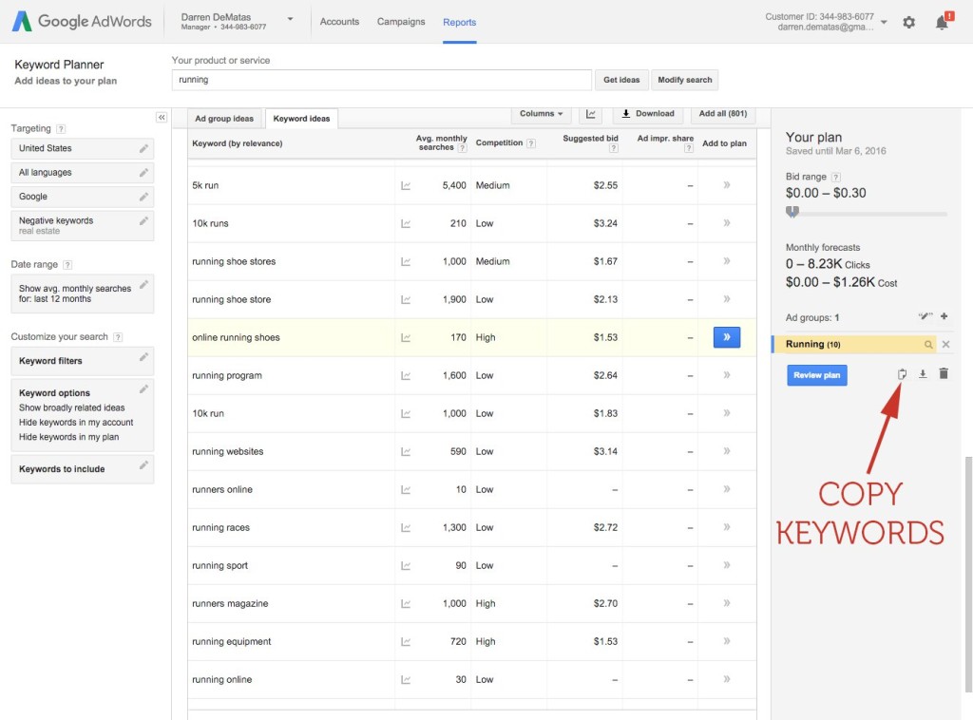Remove the Running ad group

coord(945,345)
